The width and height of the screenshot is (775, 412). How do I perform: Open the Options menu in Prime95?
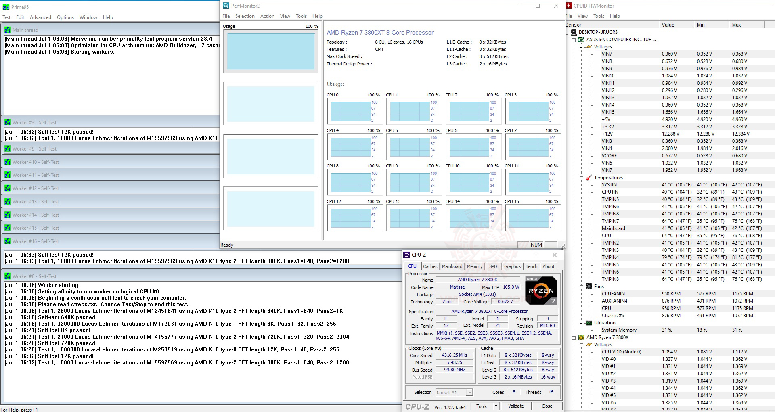click(x=65, y=17)
